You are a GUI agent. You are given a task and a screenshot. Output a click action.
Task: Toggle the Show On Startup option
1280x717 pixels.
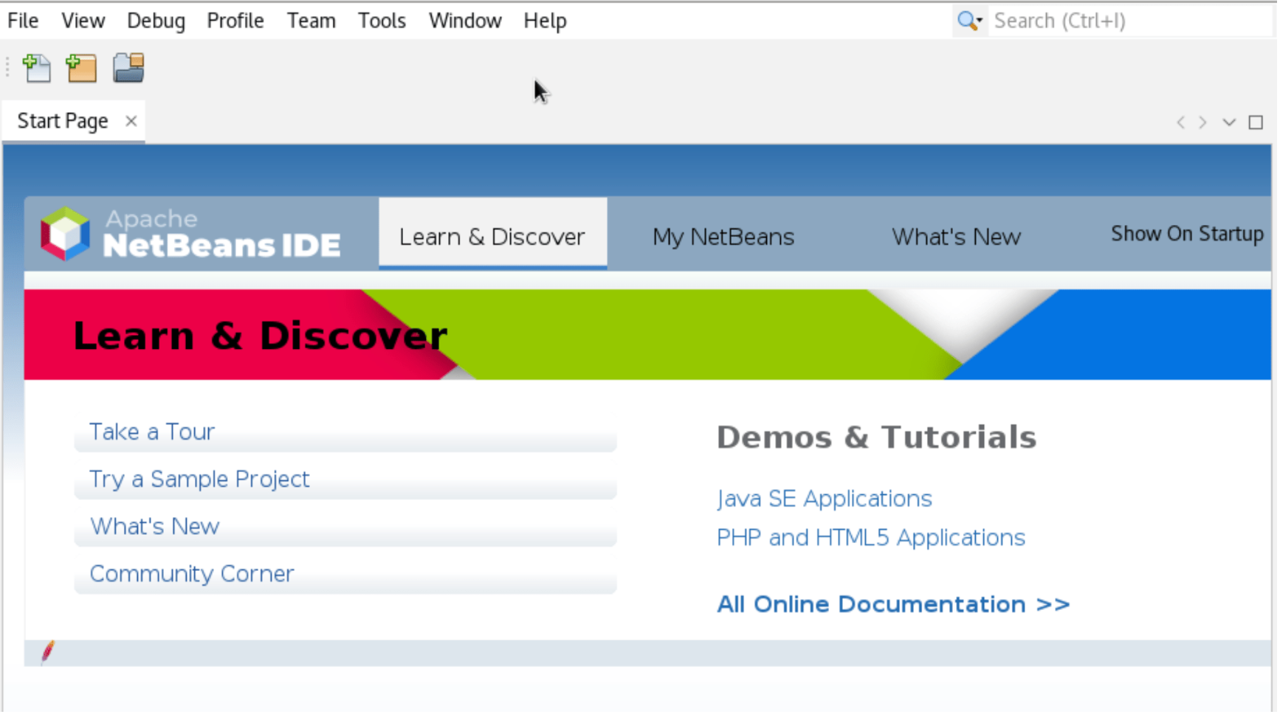pyautogui.click(x=1187, y=235)
